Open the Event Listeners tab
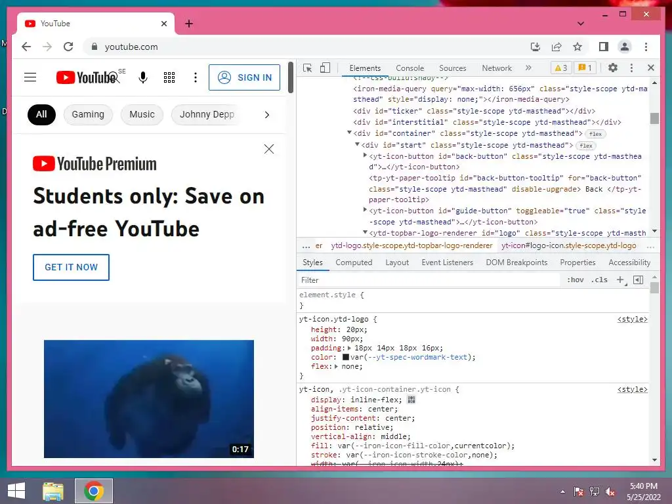This screenshot has width=672, height=504. pyautogui.click(x=447, y=262)
